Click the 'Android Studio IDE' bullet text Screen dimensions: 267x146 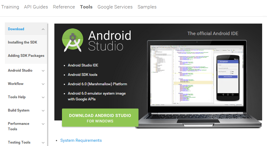[83, 65]
